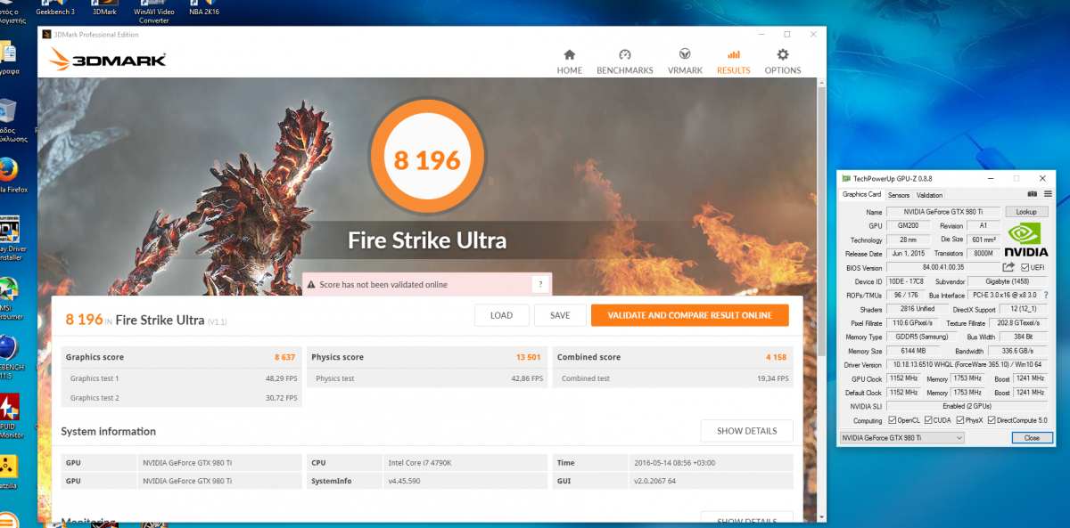
Task: Select the Graphics Card tab in GPU-Z
Action: 862,194
